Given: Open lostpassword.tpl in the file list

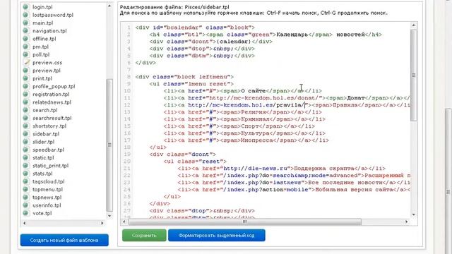Looking at the screenshot, I should point(53,15).
